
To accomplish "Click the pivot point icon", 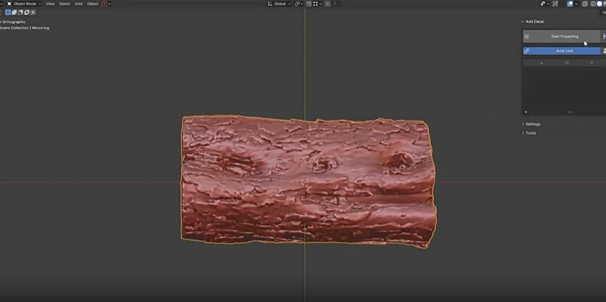I will click(x=298, y=4).
